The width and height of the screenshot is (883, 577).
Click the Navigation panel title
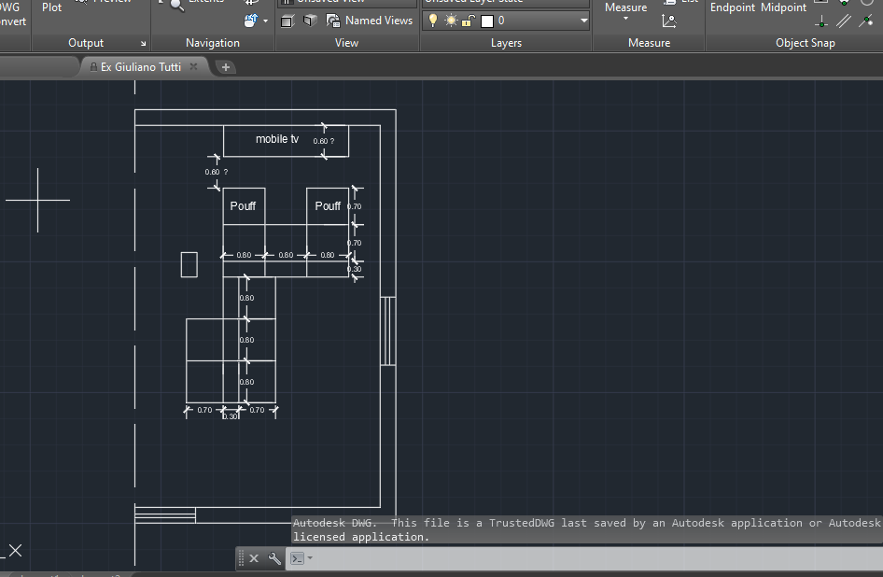click(x=213, y=43)
